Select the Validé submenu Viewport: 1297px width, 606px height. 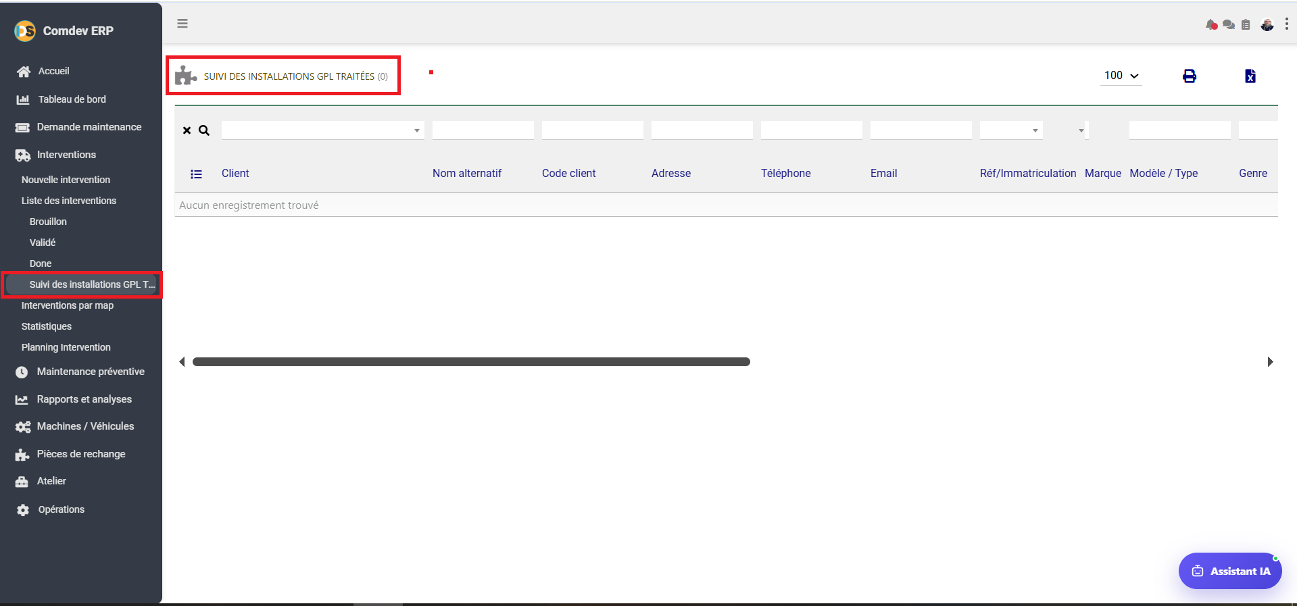43,243
